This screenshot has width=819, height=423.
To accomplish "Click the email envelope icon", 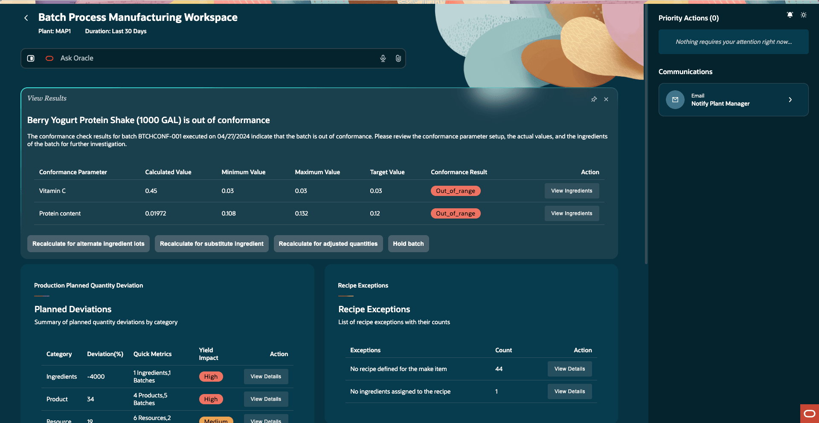I will tap(675, 100).
